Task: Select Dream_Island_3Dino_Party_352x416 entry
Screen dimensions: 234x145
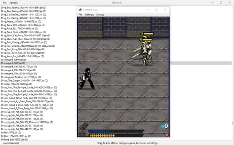Action: coord(26,98)
